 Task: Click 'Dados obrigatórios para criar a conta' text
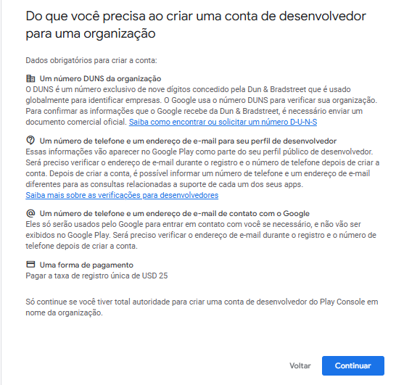point(91,61)
